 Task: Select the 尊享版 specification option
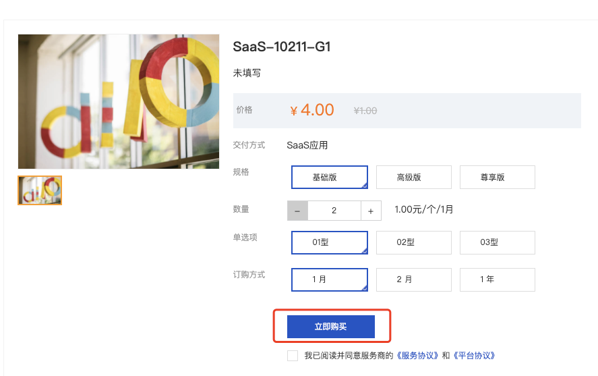498,177
